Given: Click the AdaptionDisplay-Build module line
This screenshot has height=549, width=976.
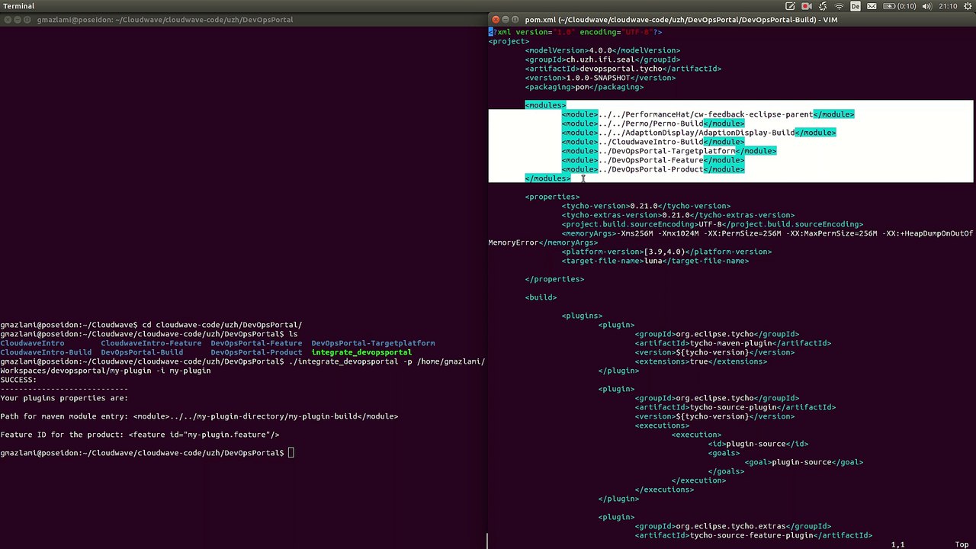Looking at the screenshot, I should pos(698,133).
